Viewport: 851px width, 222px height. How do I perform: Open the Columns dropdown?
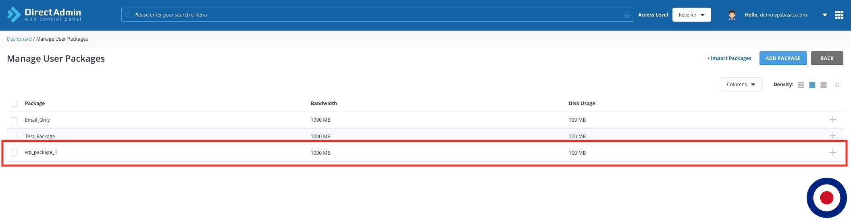[x=741, y=85]
